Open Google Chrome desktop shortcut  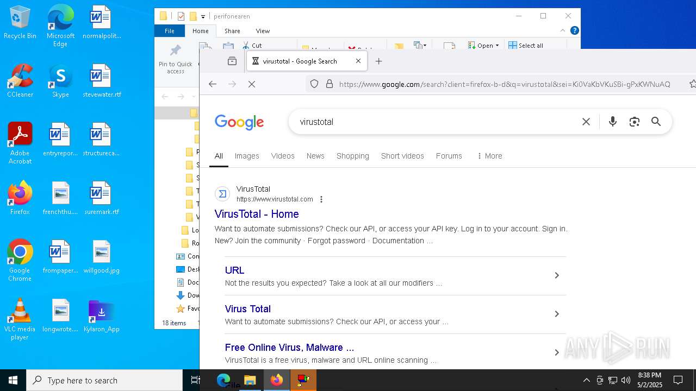point(20,260)
